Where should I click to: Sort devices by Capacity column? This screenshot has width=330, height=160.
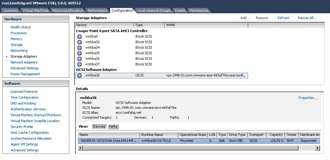[x=276, y=135]
